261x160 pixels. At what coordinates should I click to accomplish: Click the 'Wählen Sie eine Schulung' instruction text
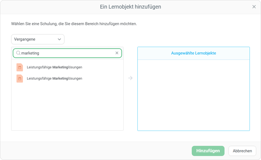click(74, 24)
